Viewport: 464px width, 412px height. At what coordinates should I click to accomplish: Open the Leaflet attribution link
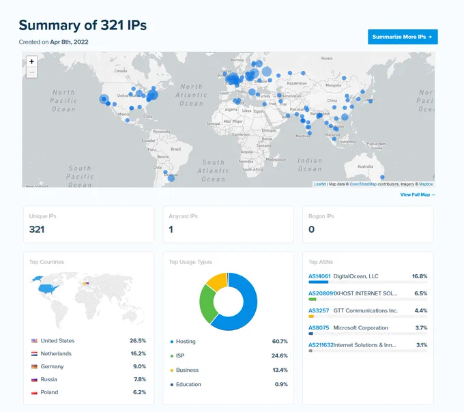(320, 184)
